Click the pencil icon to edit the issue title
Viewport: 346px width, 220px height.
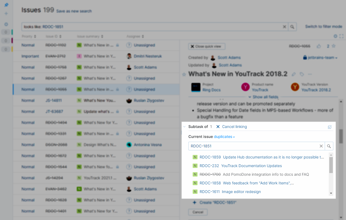click(x=293, y=74)
